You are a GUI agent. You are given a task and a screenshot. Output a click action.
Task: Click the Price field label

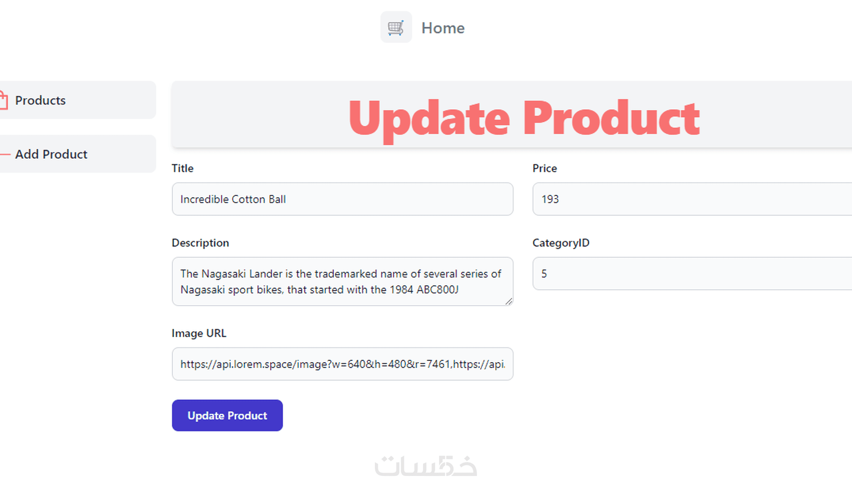[544, 168]
